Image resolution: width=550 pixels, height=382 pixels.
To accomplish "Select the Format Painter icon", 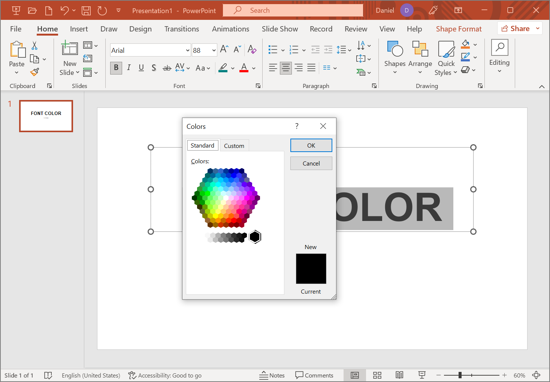I will 34,72.
